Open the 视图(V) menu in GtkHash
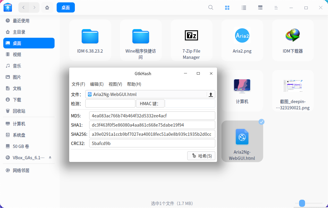Screen dimensions: 328x208 click(x=115, y=84)
